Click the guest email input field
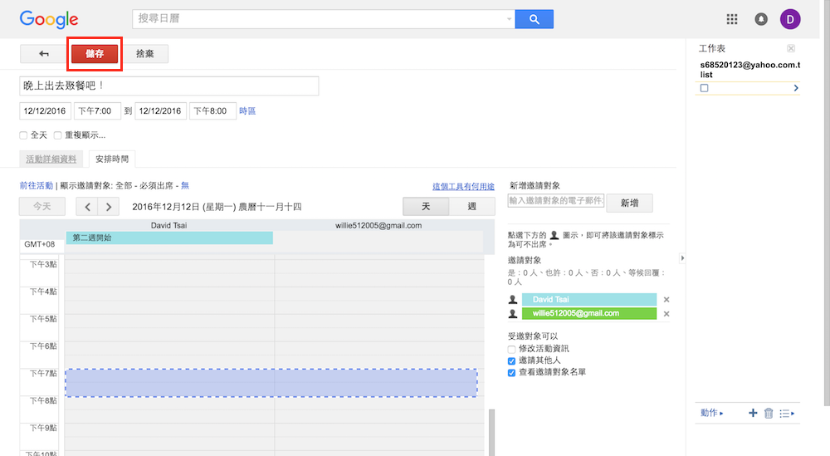Image resolution: width=830 pixels, height=456 pixels. (555, 201)
